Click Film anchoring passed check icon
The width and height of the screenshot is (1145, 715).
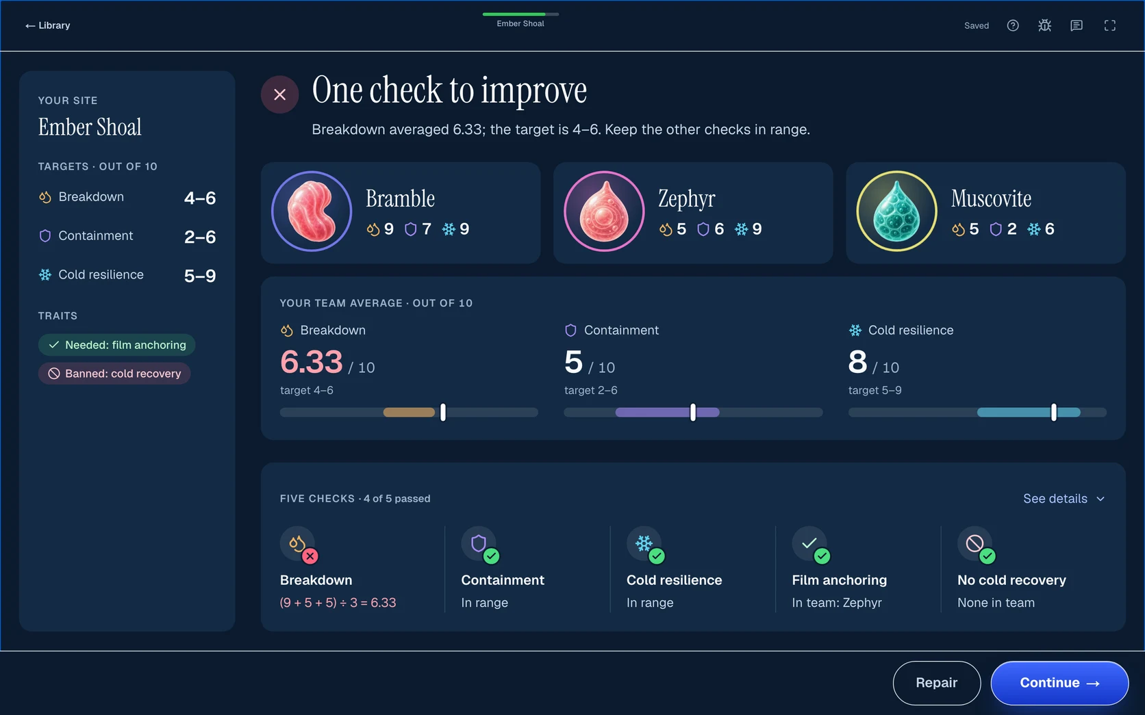click(811, 545)
